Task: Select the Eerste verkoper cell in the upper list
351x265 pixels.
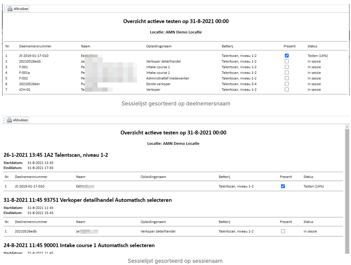Action: click(158, 84)
